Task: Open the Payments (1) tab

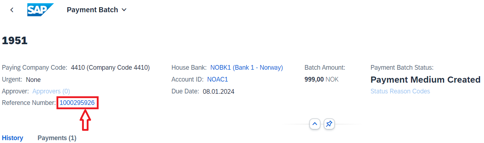Action: (x=57, y=138)
